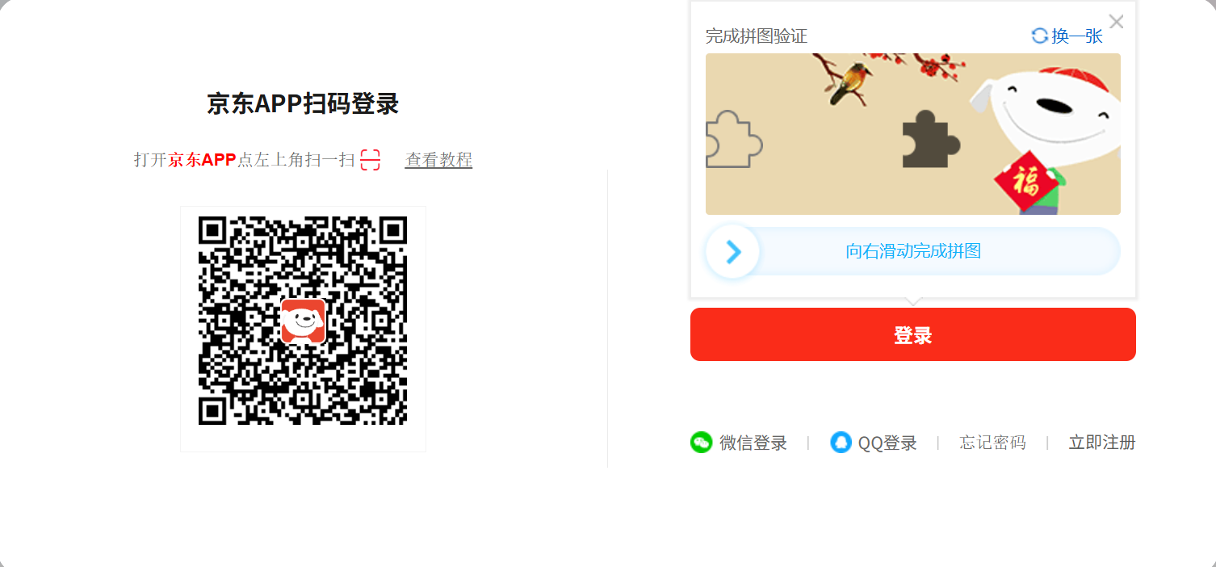Click the slider's blue arrow handle

click(x=733, y=252)
